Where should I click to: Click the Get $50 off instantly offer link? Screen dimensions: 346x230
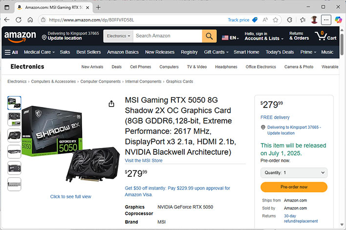(x=177, y=191)
